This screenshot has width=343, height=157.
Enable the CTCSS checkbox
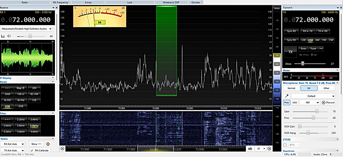pos(285,145)
